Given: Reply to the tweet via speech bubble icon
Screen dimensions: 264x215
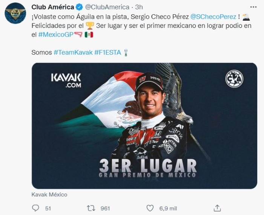Looking at the screenshot, I should point(36,208).
